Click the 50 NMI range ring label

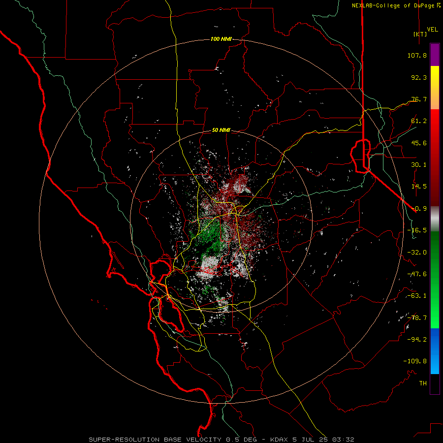click(221, 130)
